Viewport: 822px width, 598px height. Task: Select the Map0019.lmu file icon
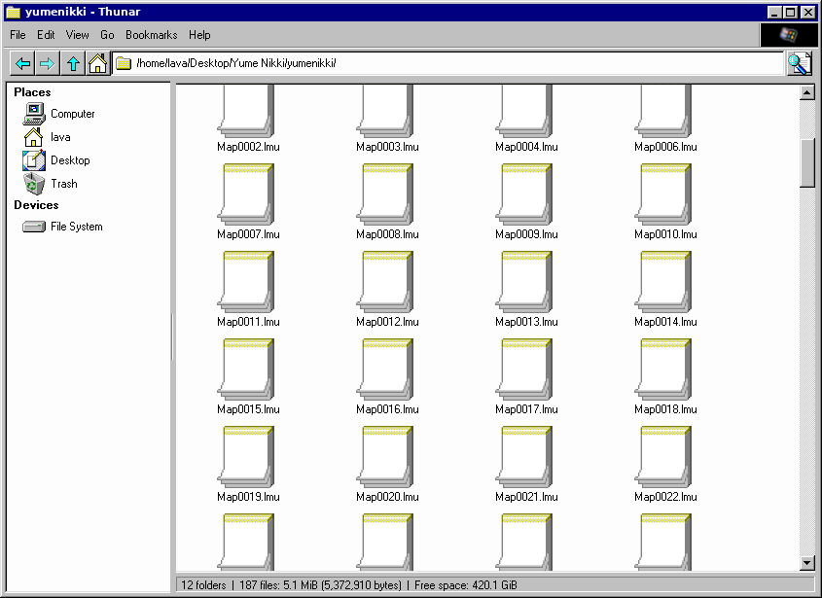[x=245, y=456]
